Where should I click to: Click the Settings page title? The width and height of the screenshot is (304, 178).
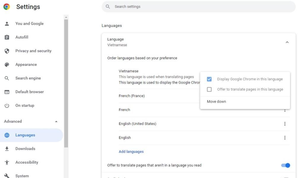pos(28,7)
